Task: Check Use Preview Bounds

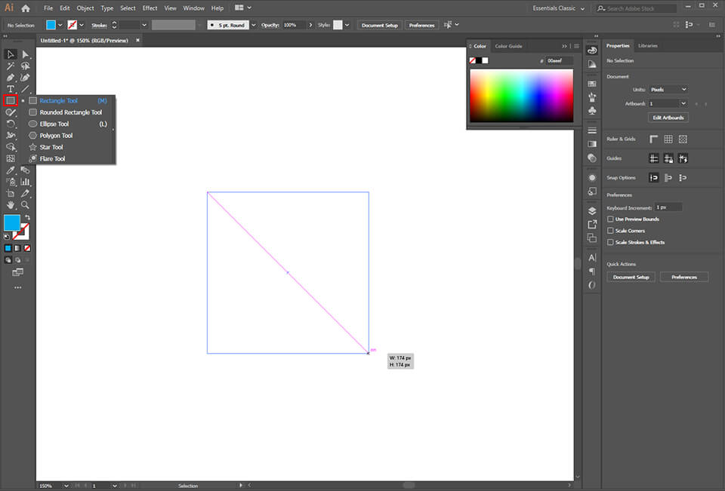Action: [610, 219]
